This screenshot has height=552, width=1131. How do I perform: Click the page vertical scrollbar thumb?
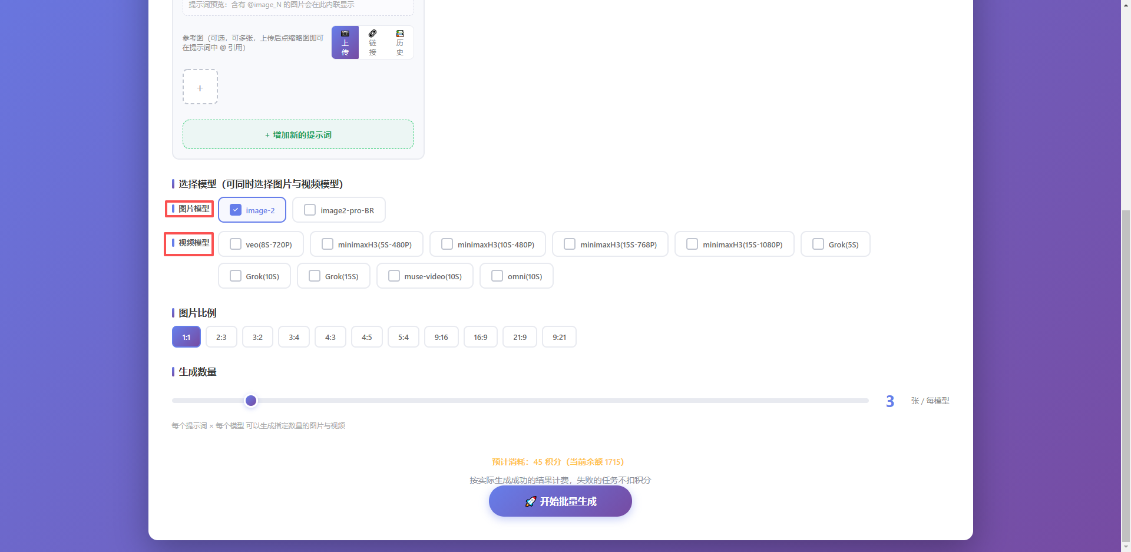[x=1126, y=375]
